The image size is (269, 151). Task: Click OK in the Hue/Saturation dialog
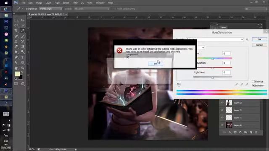coord(260,39)
